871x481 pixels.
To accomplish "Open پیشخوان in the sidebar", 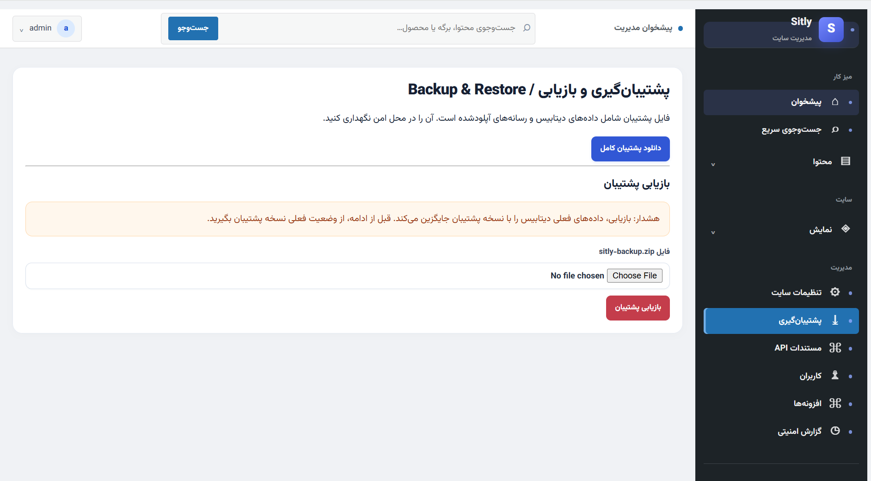I will 781,102.
